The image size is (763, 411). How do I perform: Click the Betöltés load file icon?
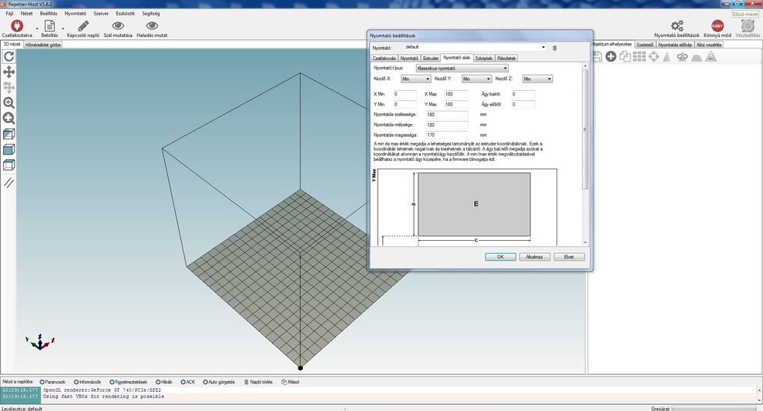point(49,26)
